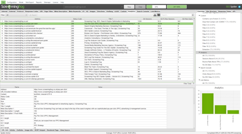Switch to the Search Console tab
The width and height of the screenshot is (242, 134).
[x=143, y=11]
